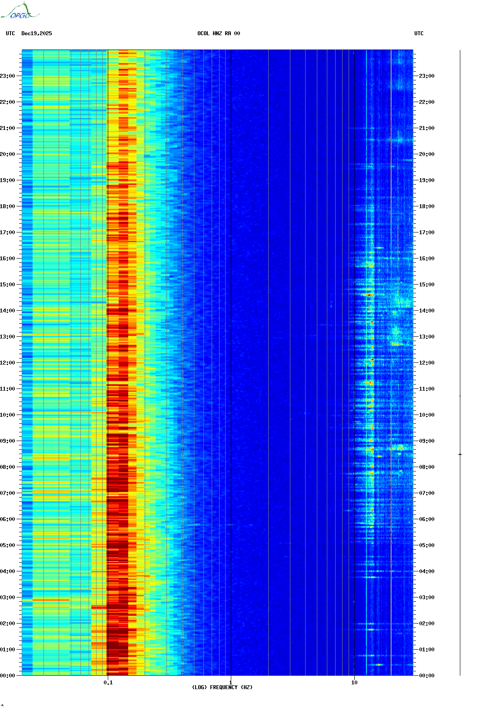Select the 19:00 label on the left axis
The image size is (479, 710).
tap(7, 180)
